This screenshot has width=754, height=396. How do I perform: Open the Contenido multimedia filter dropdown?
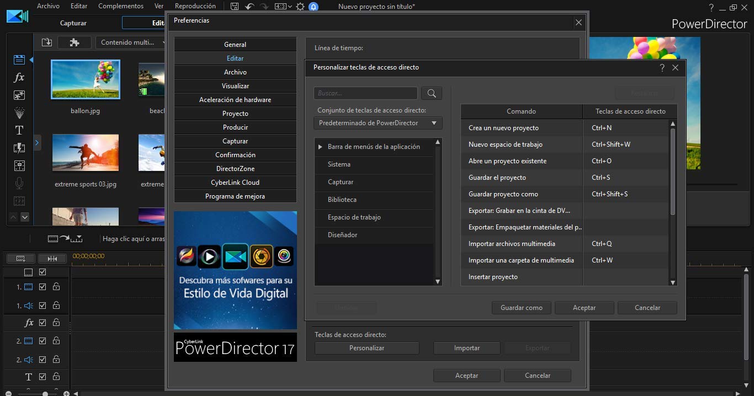tap(131, 42)
